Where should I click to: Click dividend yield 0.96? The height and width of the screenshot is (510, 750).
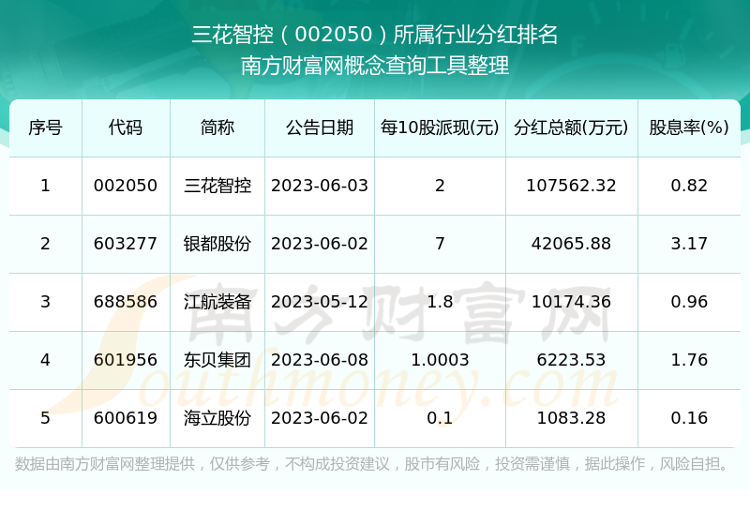coord(689,302)
